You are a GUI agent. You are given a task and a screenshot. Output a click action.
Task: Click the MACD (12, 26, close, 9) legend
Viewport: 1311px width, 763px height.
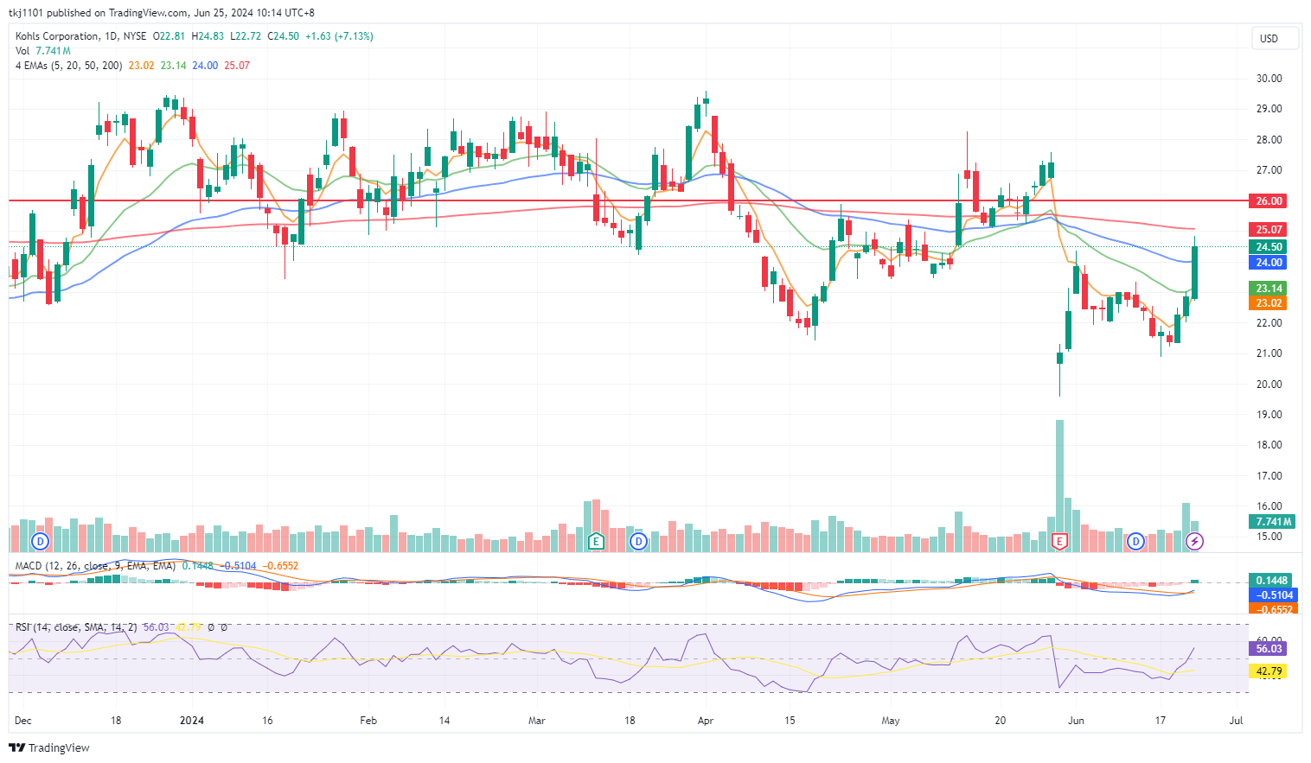pyautogui.click(x=95, y=566)
